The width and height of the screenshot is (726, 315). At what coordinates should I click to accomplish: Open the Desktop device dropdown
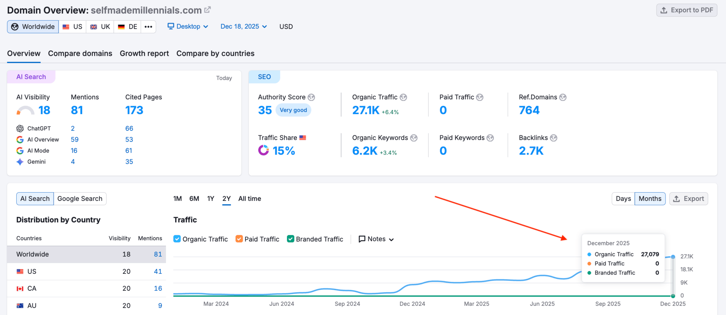point(188,26)
